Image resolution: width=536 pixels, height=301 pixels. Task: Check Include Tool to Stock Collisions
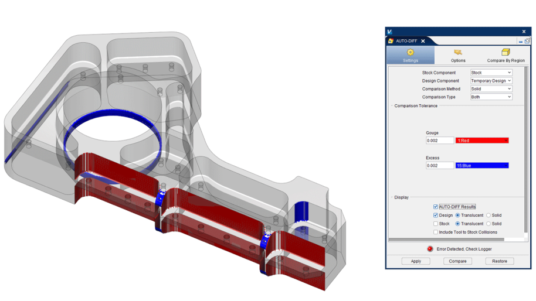pyautogui.click(x=436, y=232)
